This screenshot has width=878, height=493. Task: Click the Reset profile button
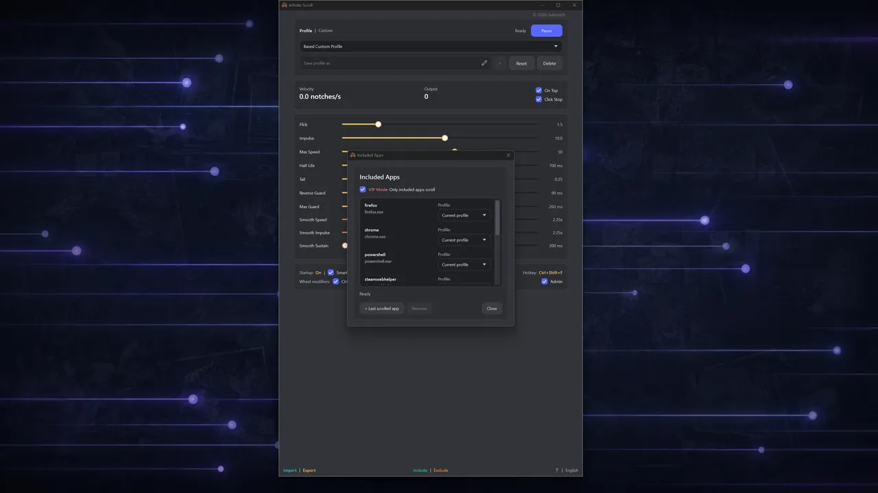(521, 63)
